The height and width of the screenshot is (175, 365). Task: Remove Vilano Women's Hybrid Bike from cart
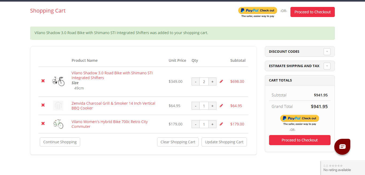click(x=43, y=123)
